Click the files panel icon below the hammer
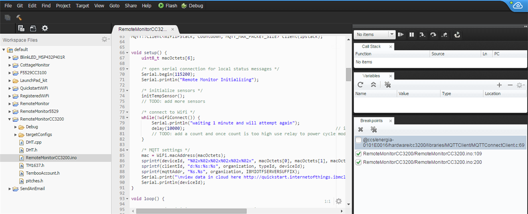Screen dimensions: 528x214 tap(21, 28)
